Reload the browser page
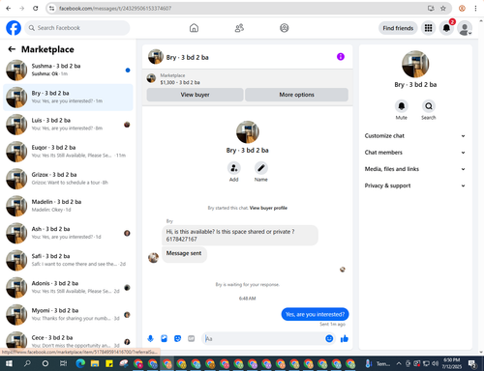The image size is (484, 371). click(x=36, y=9)
